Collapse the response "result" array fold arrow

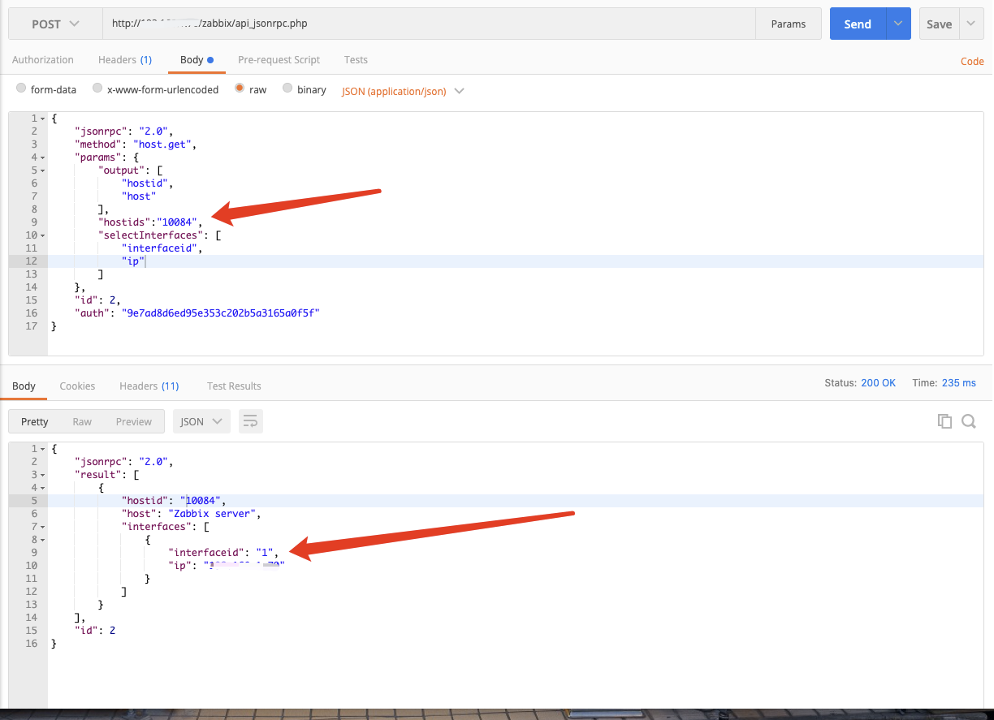coord(42,475)
